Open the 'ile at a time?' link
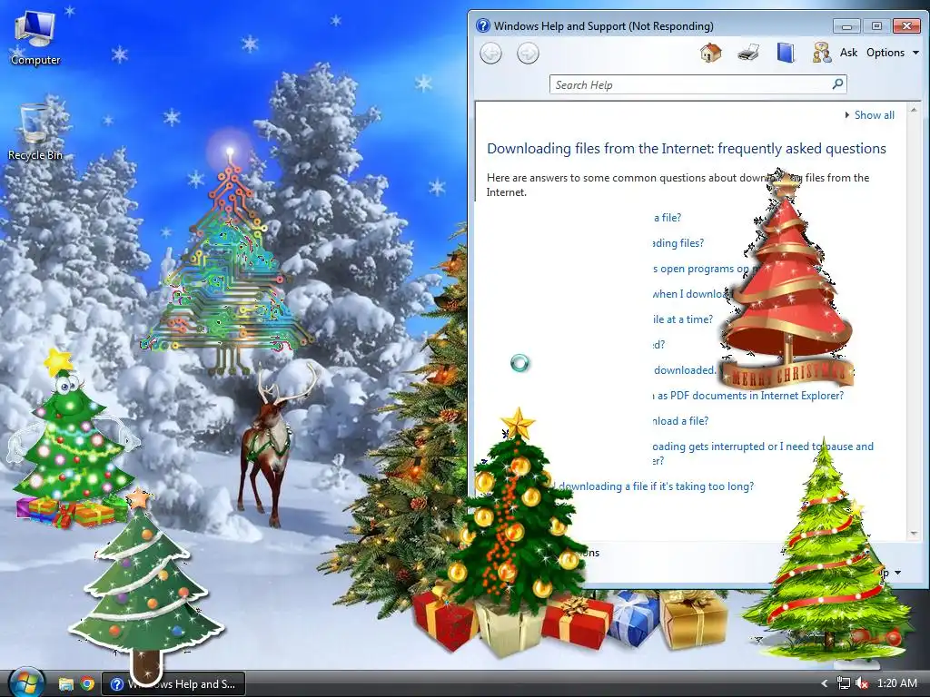The height and width of the screenshot is (697, 930). pos(683,319)
